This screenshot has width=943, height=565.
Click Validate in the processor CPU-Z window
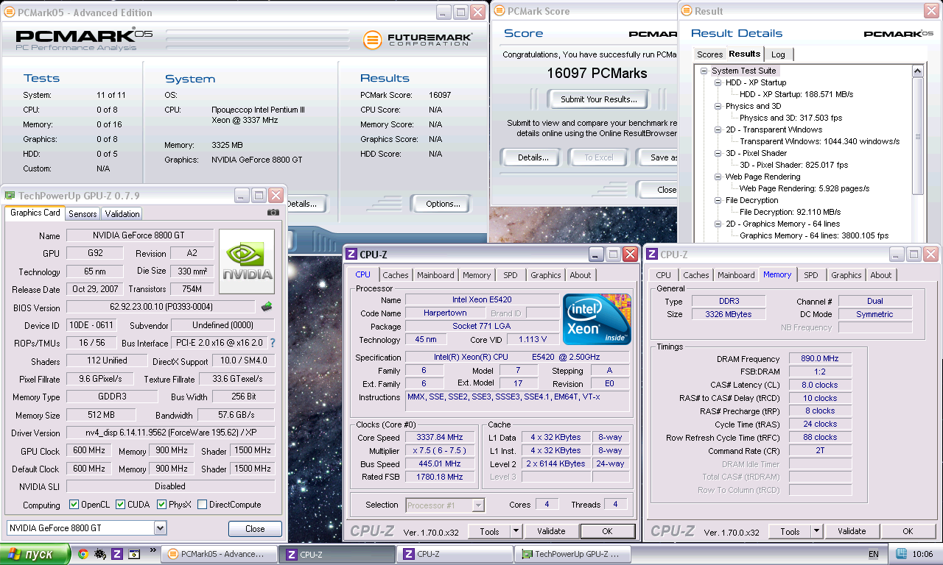[551, 531]
